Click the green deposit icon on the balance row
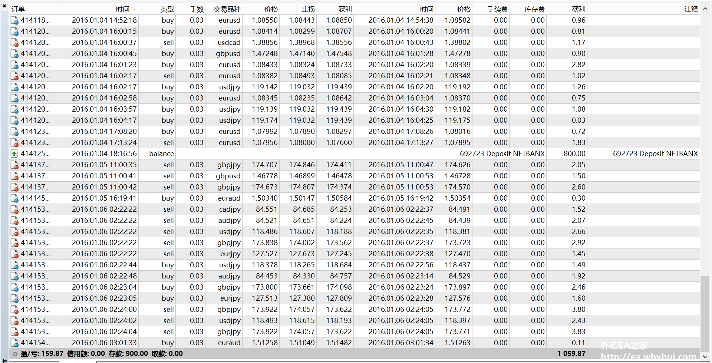This screenshot has height=363, width=712. (14, 154)
